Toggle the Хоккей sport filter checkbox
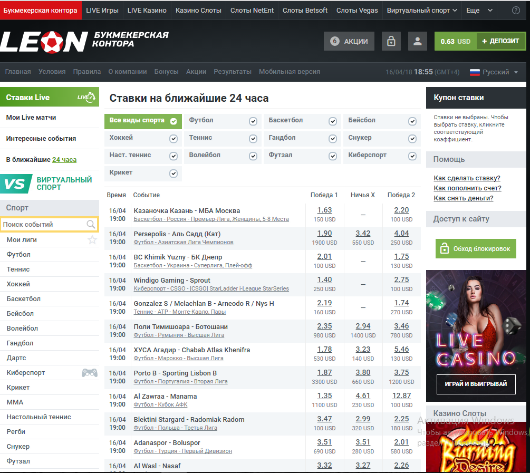Image resolution: width=530 pixels, height=473 pixels. tap(174, 139)
